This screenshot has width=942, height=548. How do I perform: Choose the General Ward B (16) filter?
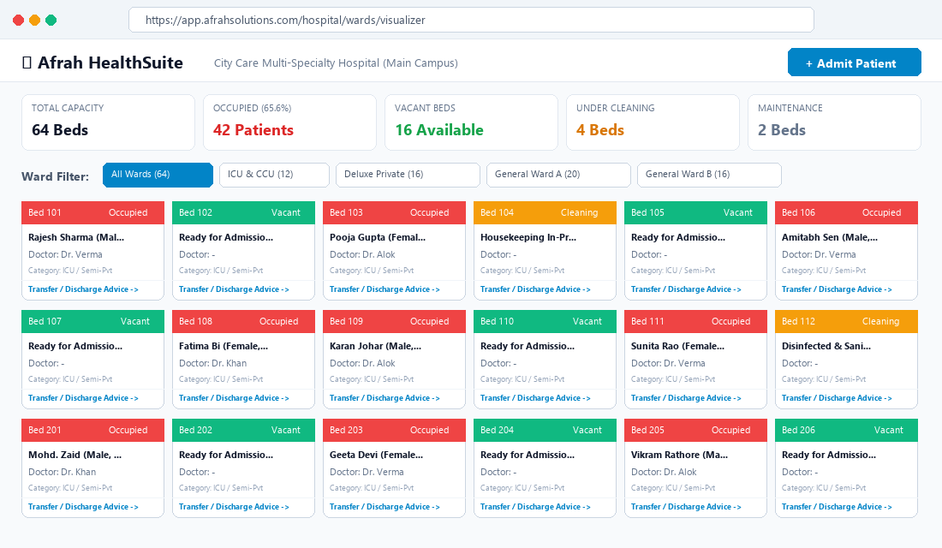pos(710,175)
